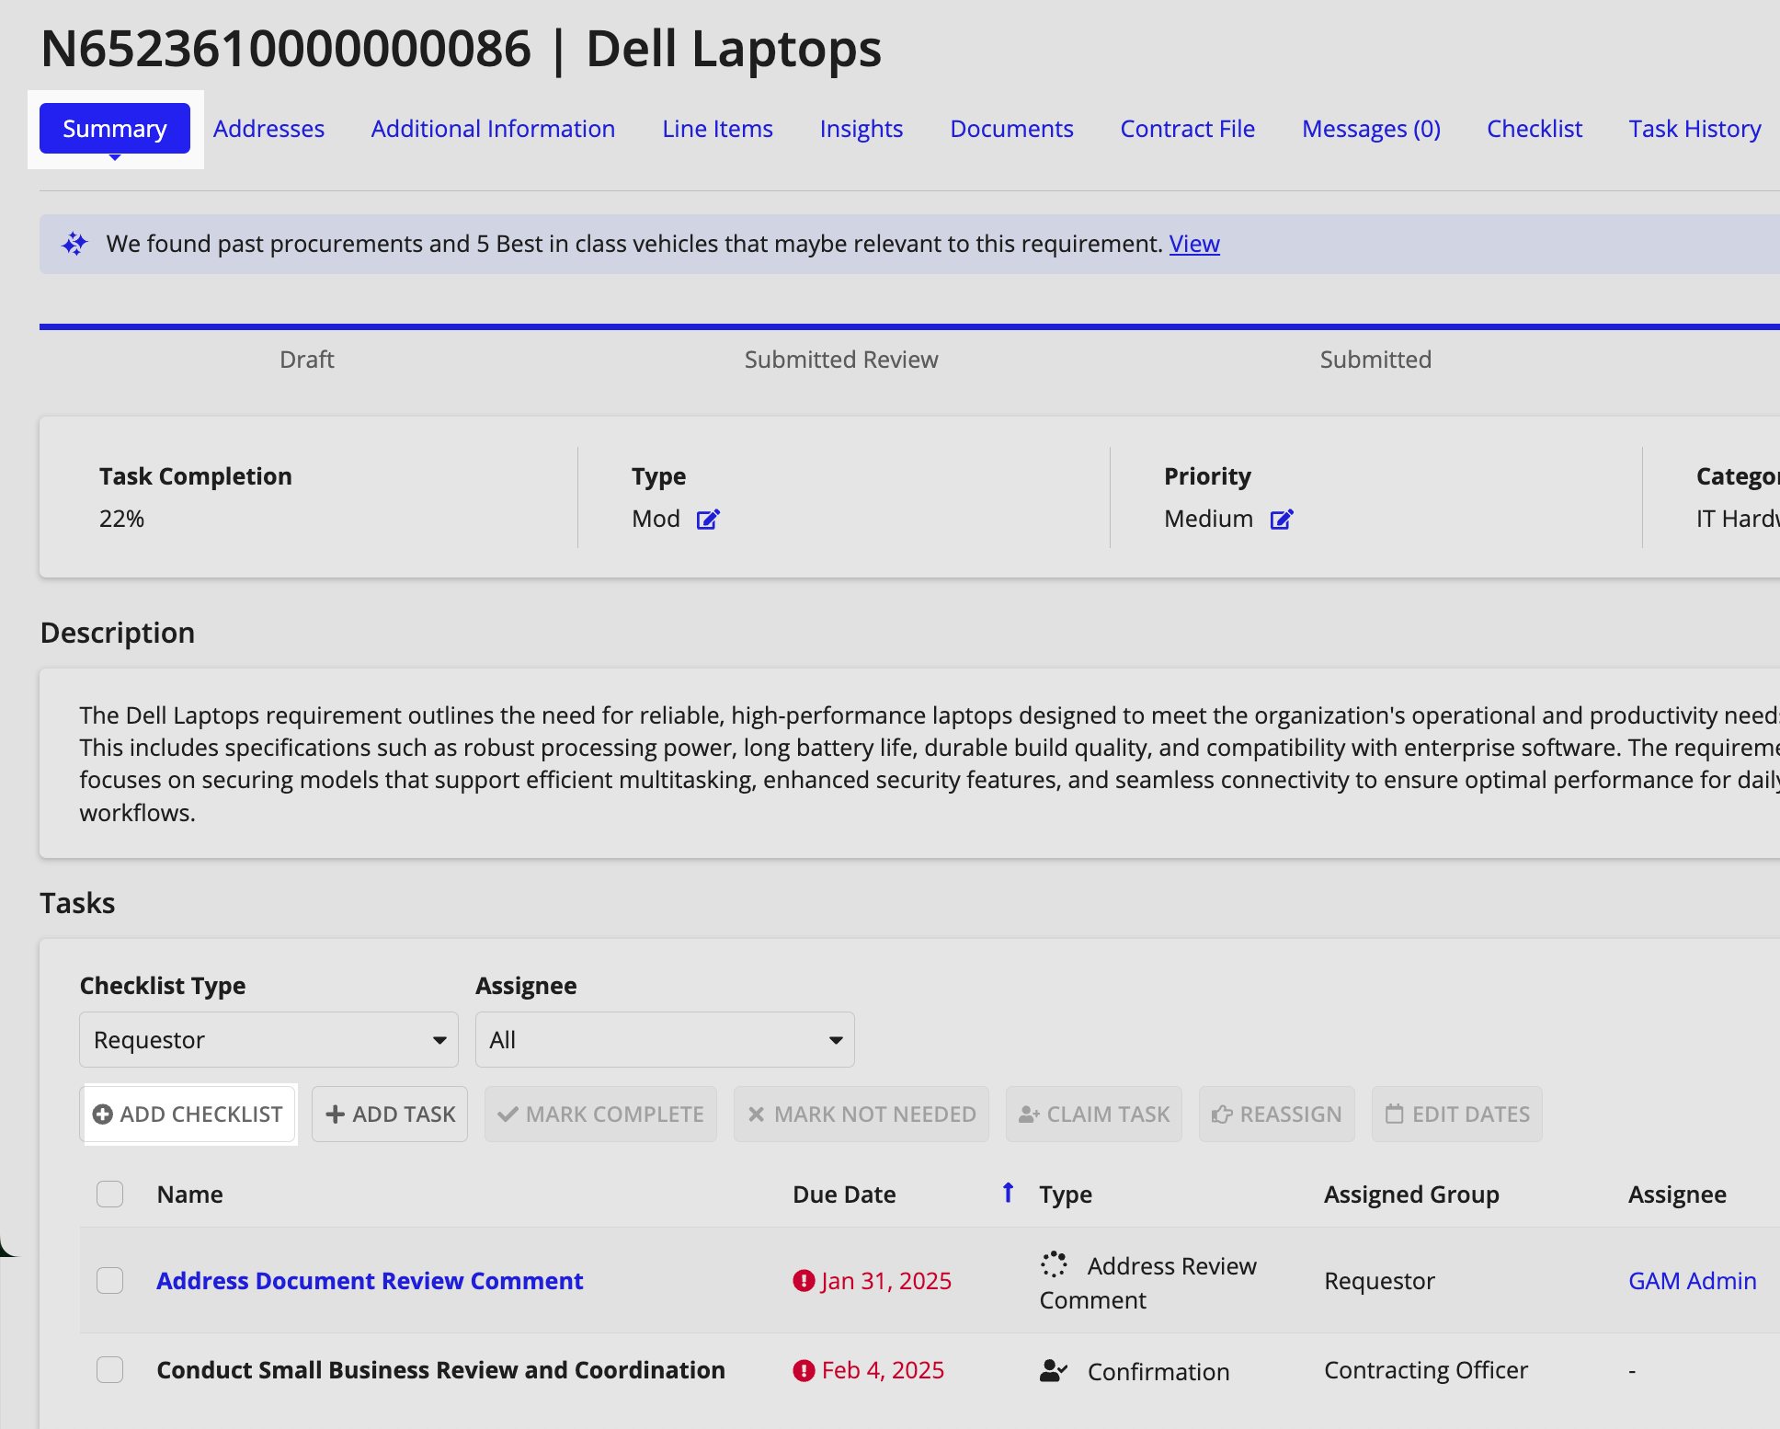Click the ADD CHECKLIST button
Viewport: 1780px width, 1429px height.
pos(188,1114)
